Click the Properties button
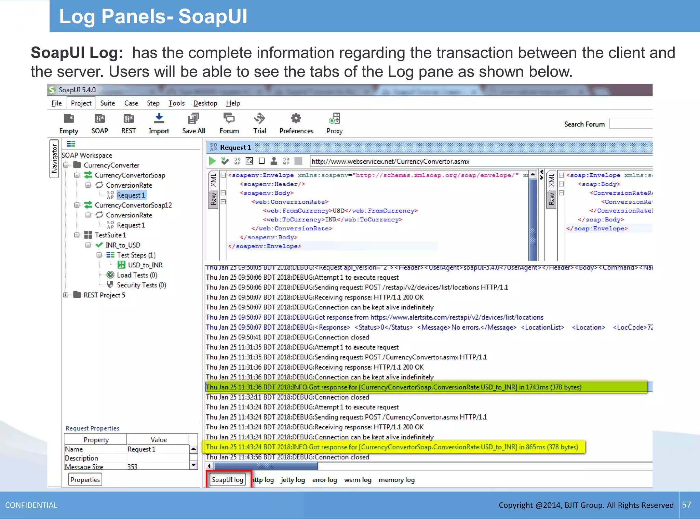The image size is (700, 519). point(85,479)
